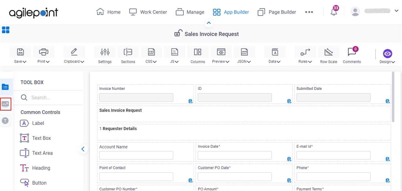The height and width of the screenshot is (191, 402).
Task: Open the Manage menu
Action: (x=190, y=12)
